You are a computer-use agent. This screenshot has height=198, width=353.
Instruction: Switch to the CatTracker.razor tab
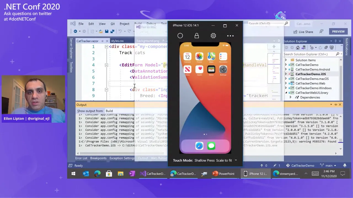point(87,41)
